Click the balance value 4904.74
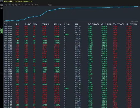Viewport: 140px width, 108px height. (x=78, y=74)
